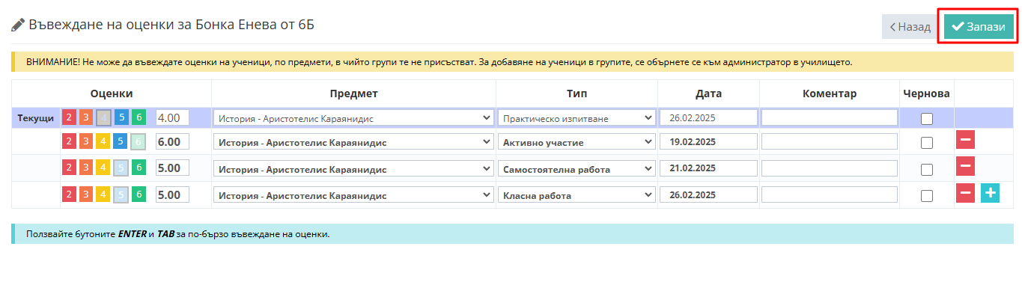Focus the comment field in the Текущи row
Screen dimensions: 1022x282
pos(830,117)
